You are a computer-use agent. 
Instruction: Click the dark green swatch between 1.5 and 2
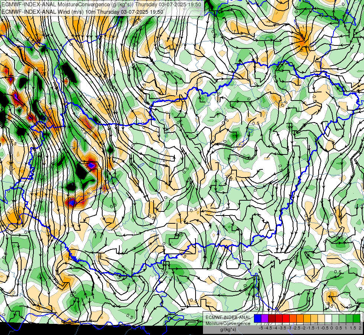coord(356,319)
